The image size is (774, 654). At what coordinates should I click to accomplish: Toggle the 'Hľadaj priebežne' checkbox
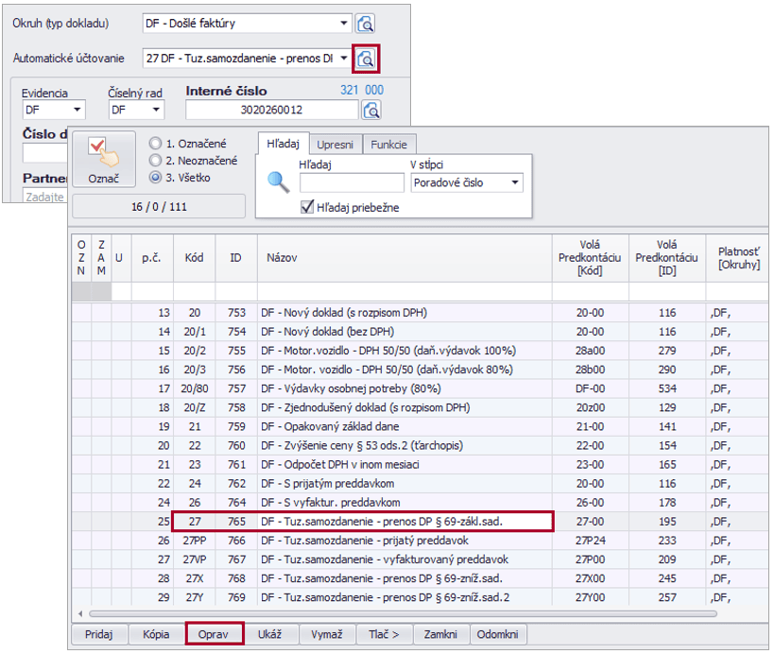click(x=306, y=207)
